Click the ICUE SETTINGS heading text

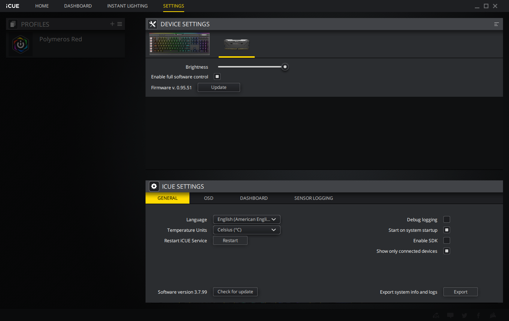click(x=183, y=186)
